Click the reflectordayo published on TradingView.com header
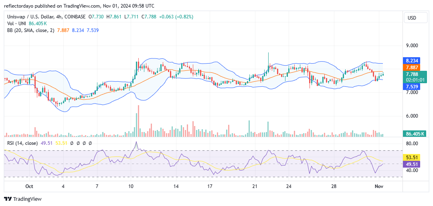Screen dimensions: 433x206 (x=79, y=6)
